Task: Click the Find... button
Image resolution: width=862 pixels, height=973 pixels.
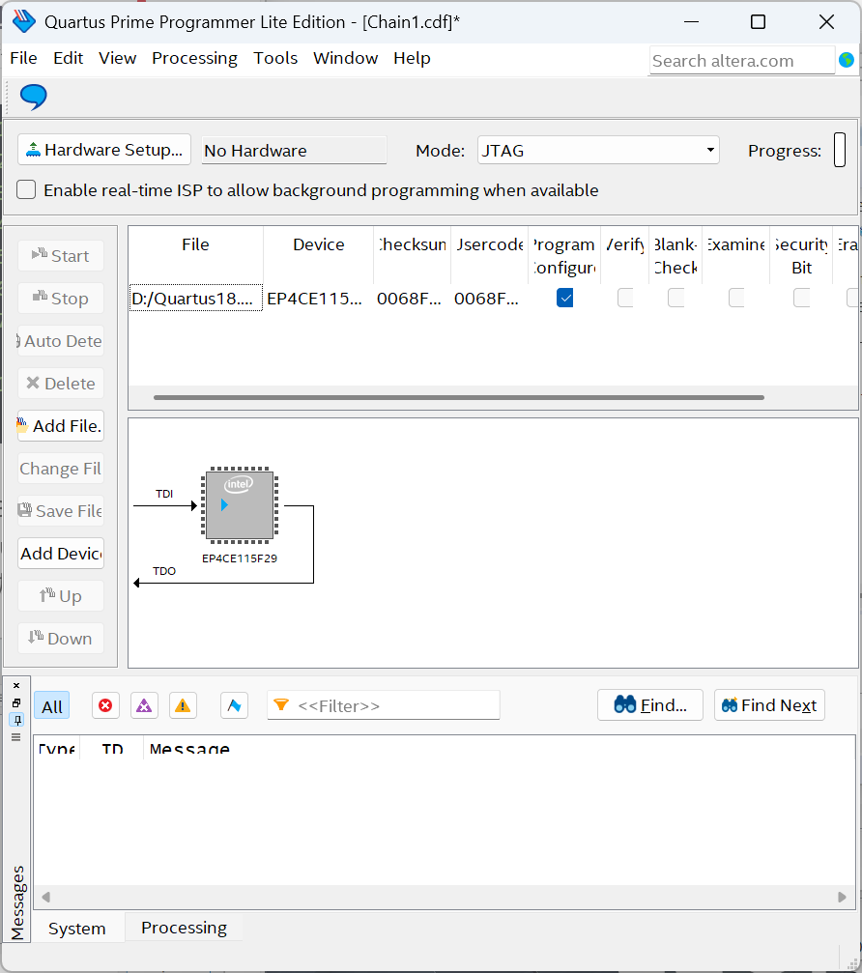Action: pyautogui.click(x=650, y=705)
